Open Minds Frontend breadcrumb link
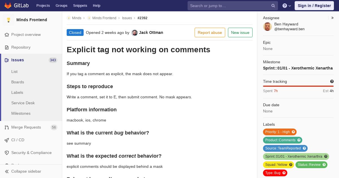 pyautogui.click(x=104, y=18)
